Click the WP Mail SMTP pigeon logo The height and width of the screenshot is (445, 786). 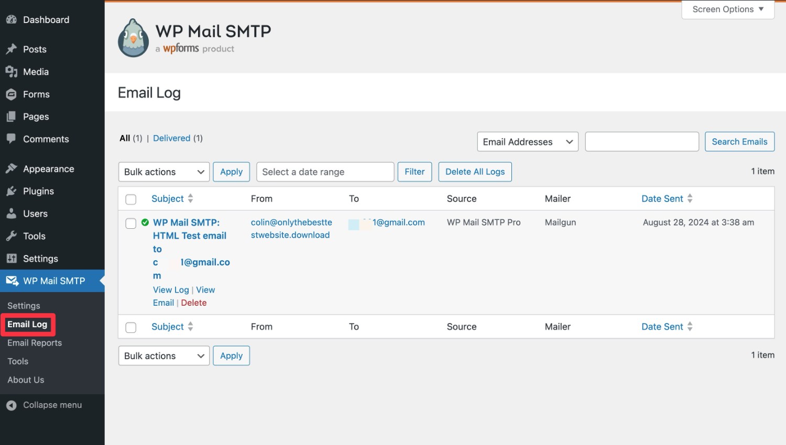coord(134,38)
